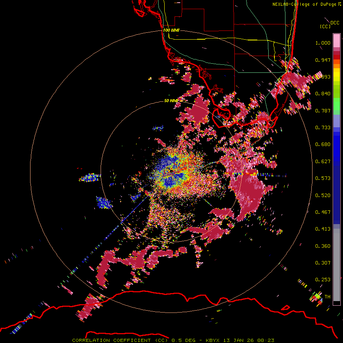Click the 0.253 legend value
This screenshot has width=343, height=343.
click(x=323, y=280)
